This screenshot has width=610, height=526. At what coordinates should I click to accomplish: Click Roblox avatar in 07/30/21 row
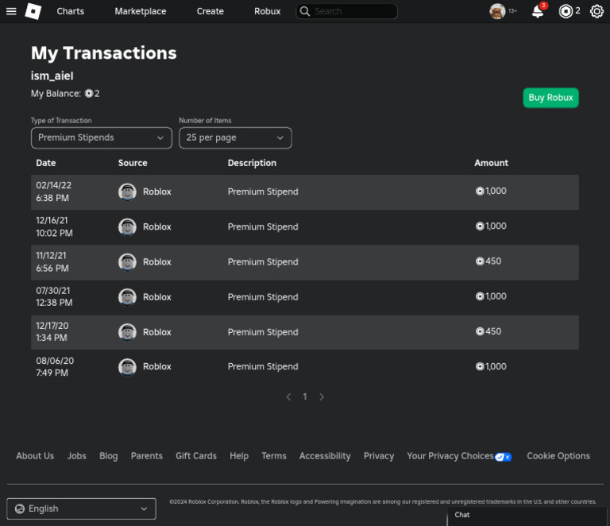click(127, 297)
